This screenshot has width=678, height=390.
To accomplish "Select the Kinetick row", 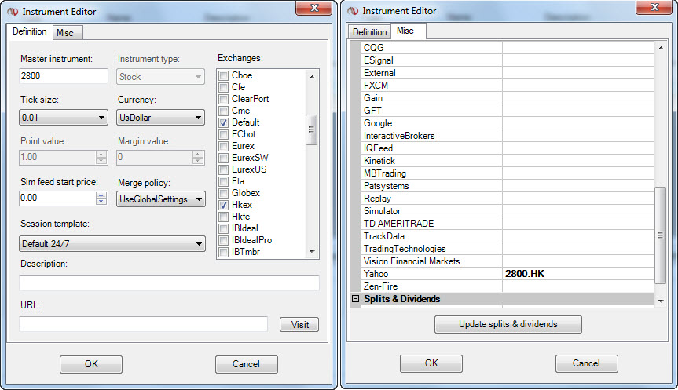I will pos(508,161).
